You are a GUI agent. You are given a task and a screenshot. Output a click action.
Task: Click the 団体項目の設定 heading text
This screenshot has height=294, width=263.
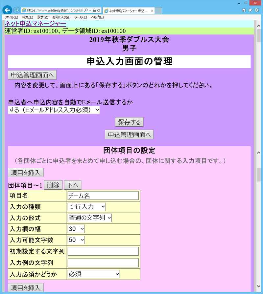point(129,151)
